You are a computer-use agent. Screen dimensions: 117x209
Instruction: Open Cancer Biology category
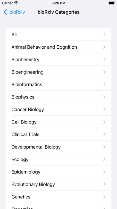click(59, 109)
